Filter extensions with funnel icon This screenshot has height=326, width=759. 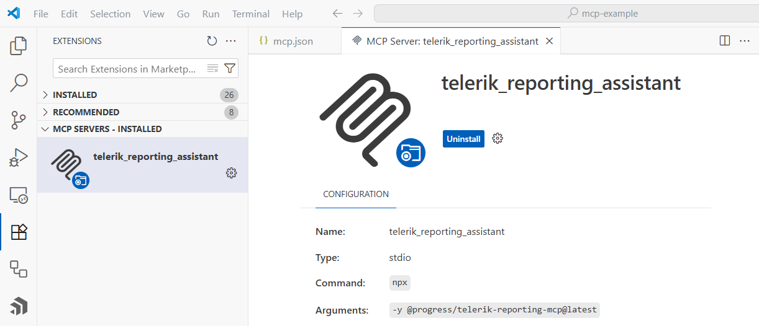click(229, 69)
